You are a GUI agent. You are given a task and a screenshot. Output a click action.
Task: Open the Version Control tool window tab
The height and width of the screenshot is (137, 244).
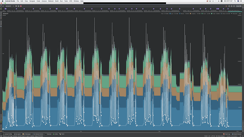(38, 134)
